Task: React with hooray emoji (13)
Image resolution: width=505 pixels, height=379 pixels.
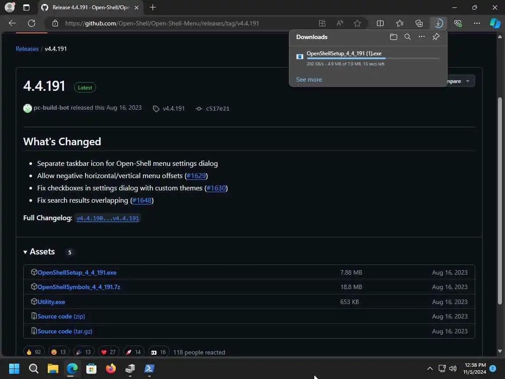Action: point(84,352)
